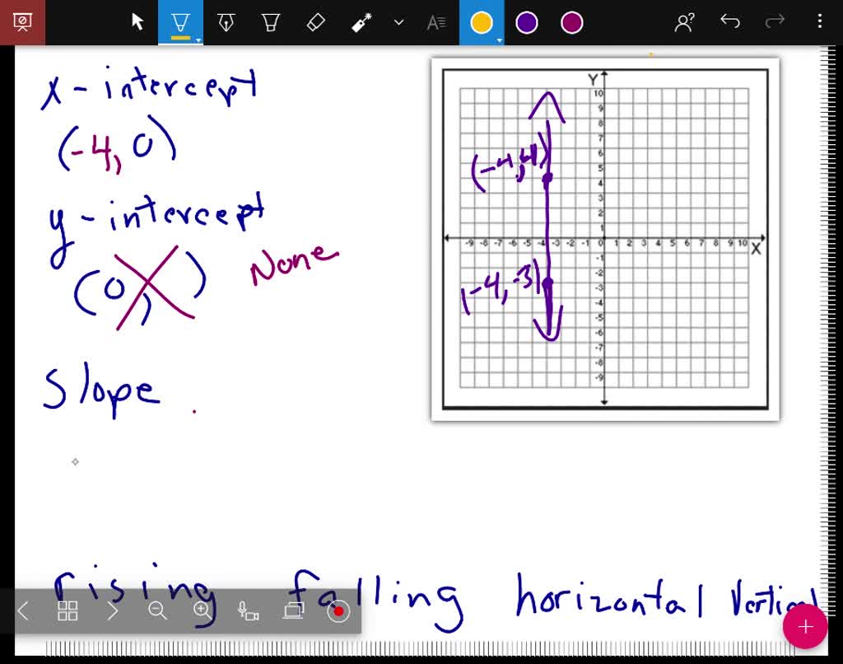Toggle screen sharing mode

(x=293, y=611)
